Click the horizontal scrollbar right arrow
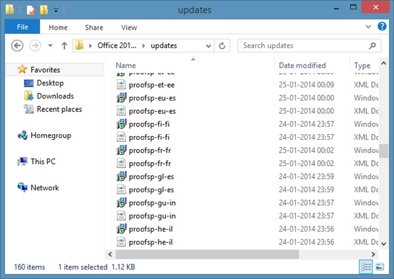The height and width of the screenshot is (279, 394). 373,254
